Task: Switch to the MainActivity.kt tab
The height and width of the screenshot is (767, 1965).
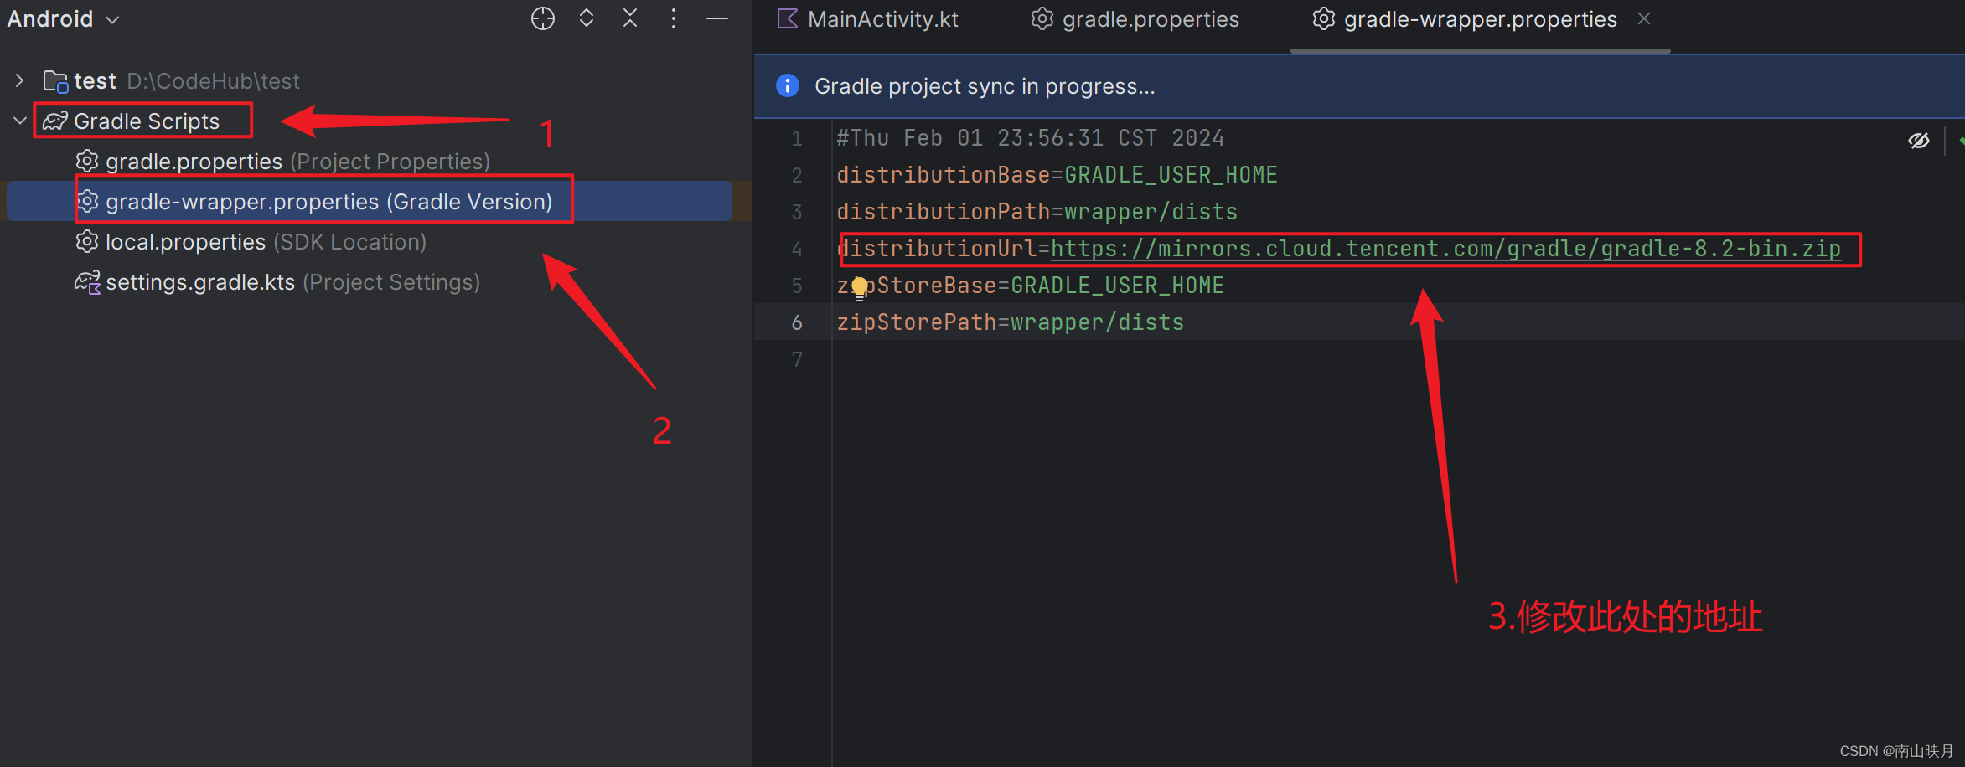Action: pos(882,18)
